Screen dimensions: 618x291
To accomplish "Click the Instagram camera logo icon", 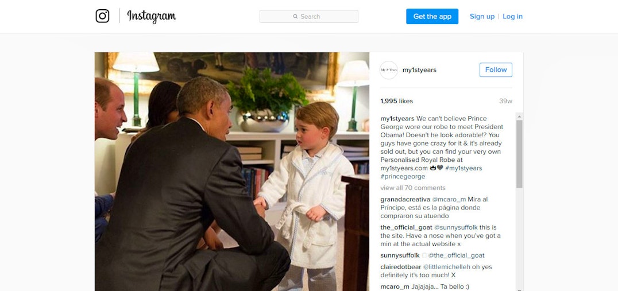I will point(102,16).
